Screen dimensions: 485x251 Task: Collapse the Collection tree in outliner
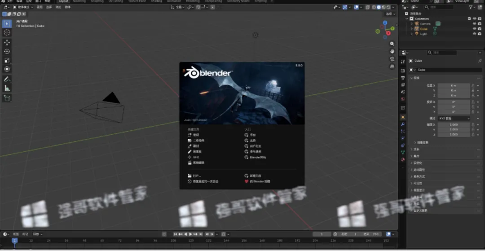coord(407,19)
